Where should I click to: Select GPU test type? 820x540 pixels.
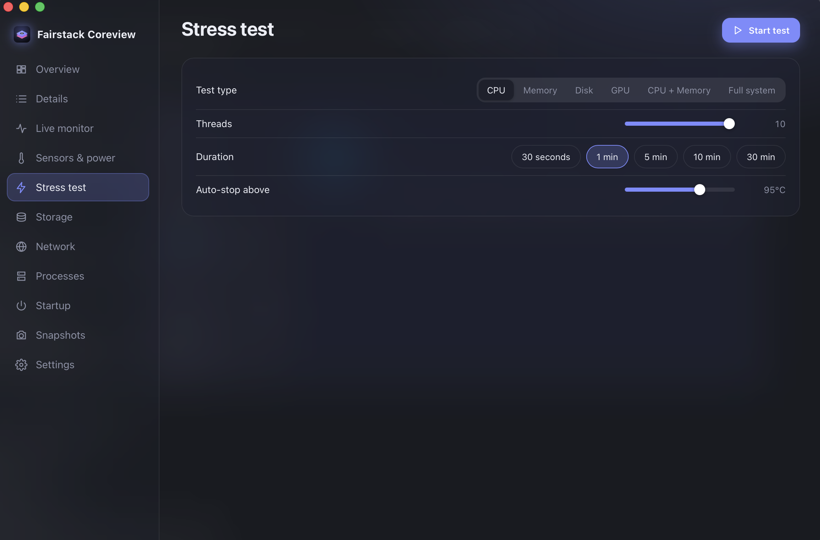(620, 90)
